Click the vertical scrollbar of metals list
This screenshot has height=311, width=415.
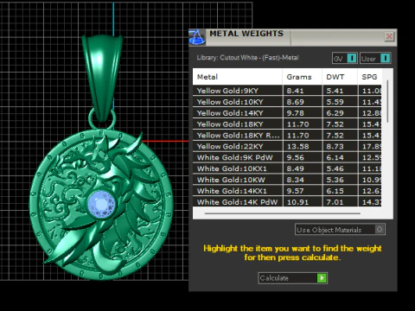[x=387, y=101]
